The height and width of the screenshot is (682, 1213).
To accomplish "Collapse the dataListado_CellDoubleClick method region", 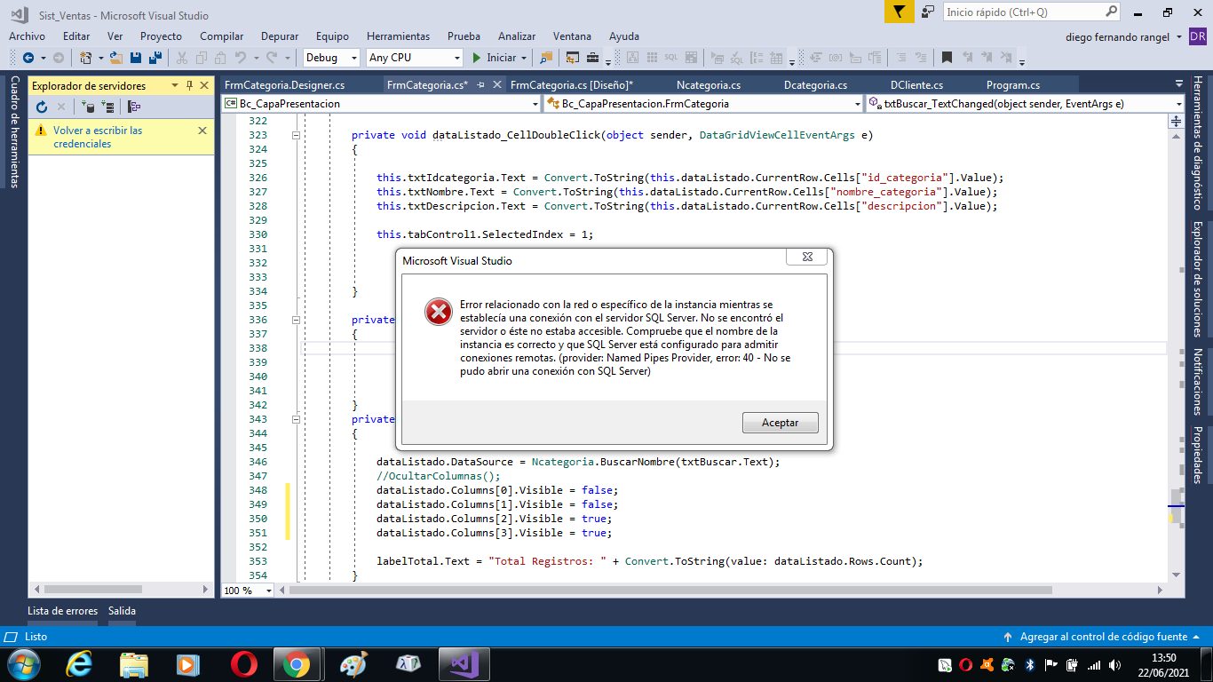I will (296, 135).
